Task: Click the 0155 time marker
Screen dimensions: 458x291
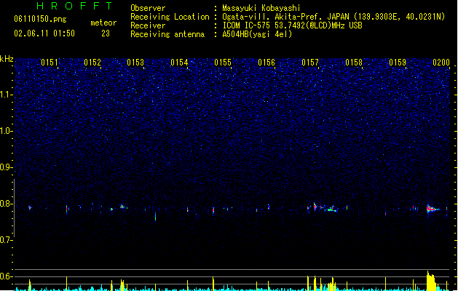Action: coord(223,63)
